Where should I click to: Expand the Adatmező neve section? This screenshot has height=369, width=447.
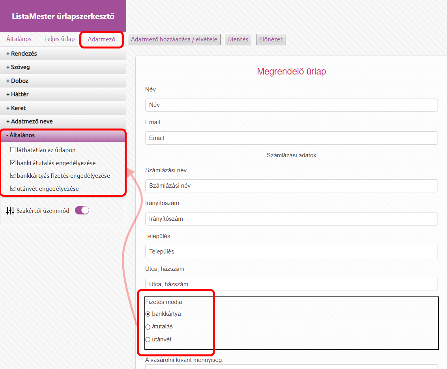tap(63, 121)
